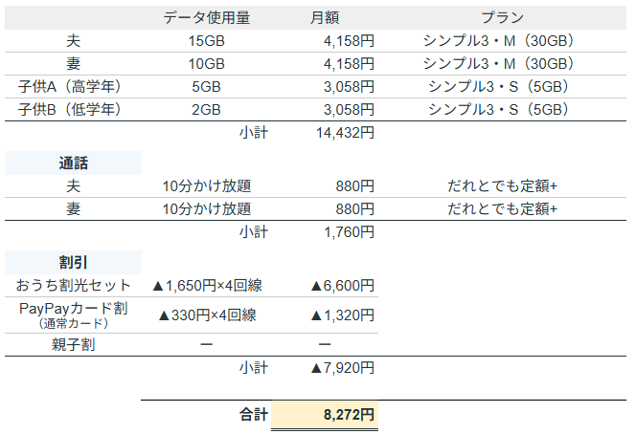Click the ▲6,600円 discount amount
Viewport: 636px width, 434px height.
342,286
